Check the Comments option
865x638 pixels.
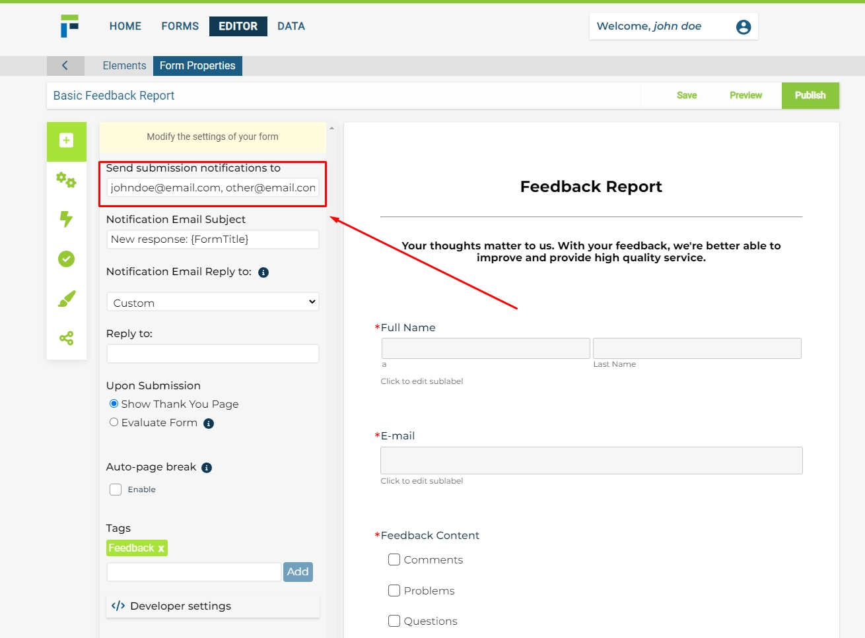click(x=394, y=559)
